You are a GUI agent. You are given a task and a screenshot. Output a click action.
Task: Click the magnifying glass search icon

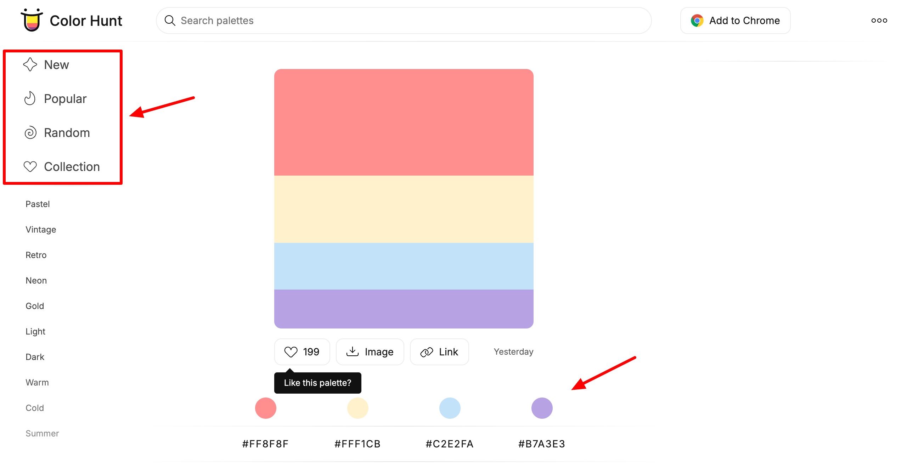click(170, 21)
